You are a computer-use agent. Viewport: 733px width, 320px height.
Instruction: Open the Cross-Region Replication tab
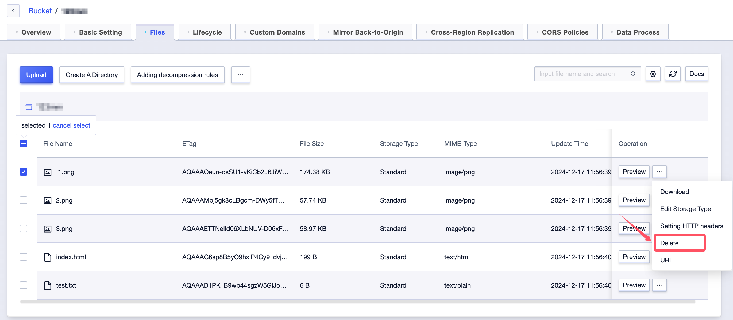(x=470, y=32)
